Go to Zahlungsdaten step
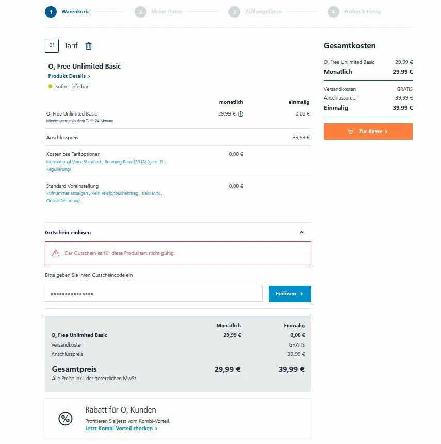This screenshot has width=441, height=444. (x=263, y=12)
